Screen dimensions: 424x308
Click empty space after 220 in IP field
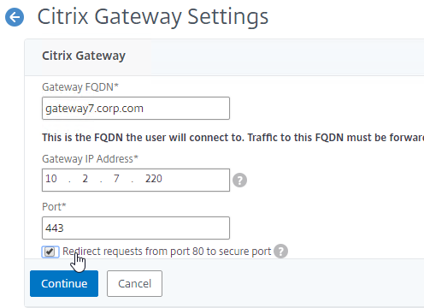pos(197,180)
